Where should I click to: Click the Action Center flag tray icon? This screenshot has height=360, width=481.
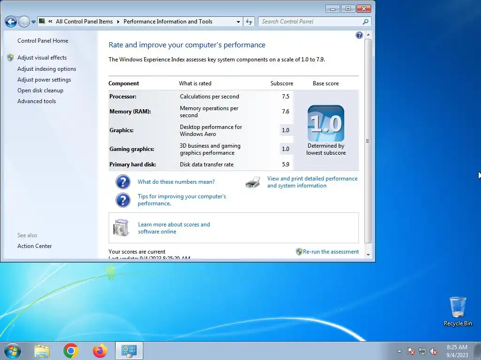(411, 352)
